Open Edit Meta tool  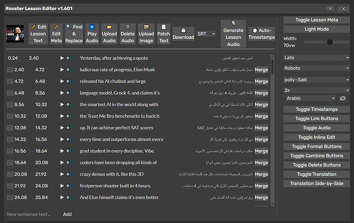point(56,34)
